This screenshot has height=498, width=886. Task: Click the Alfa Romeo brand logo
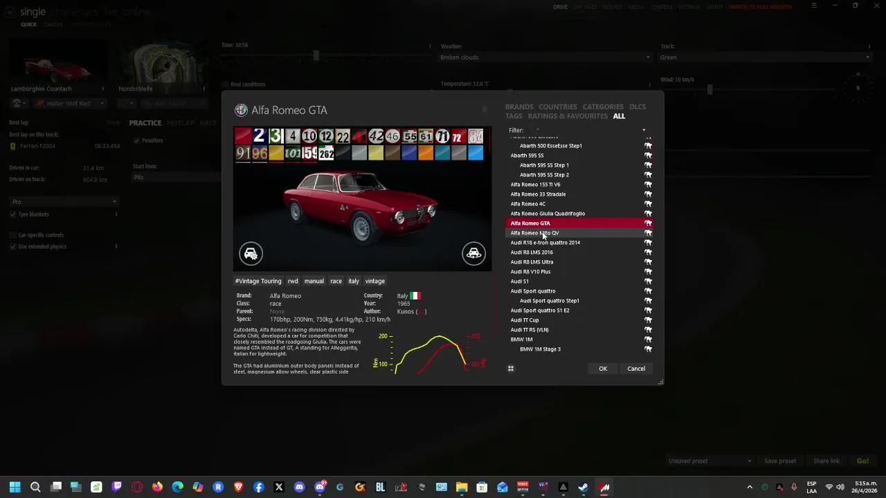coord(241,110)
